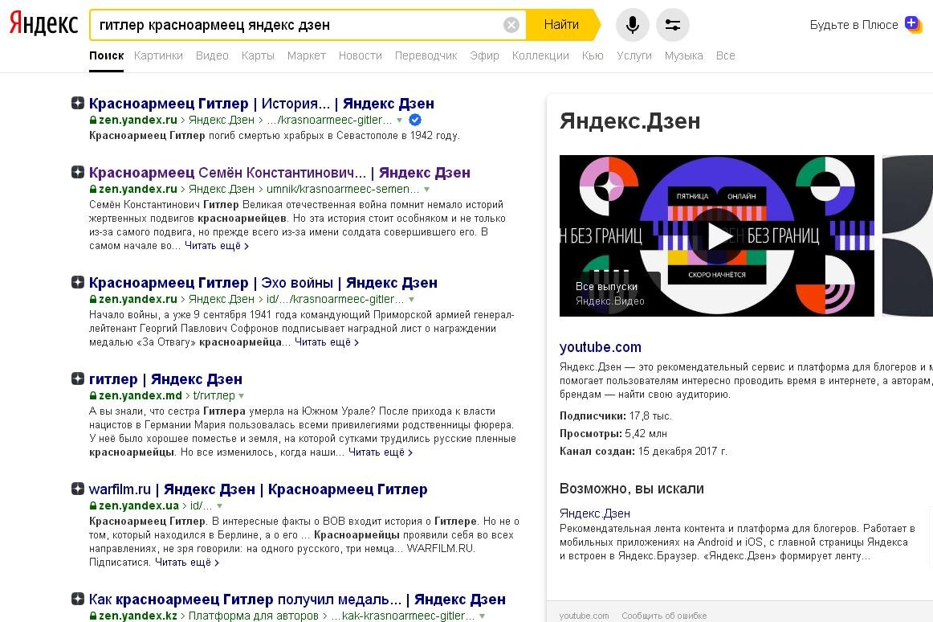Click partially visible second thumbnail in panel
The height and width of the screenshot is (622, 933).
907,236
